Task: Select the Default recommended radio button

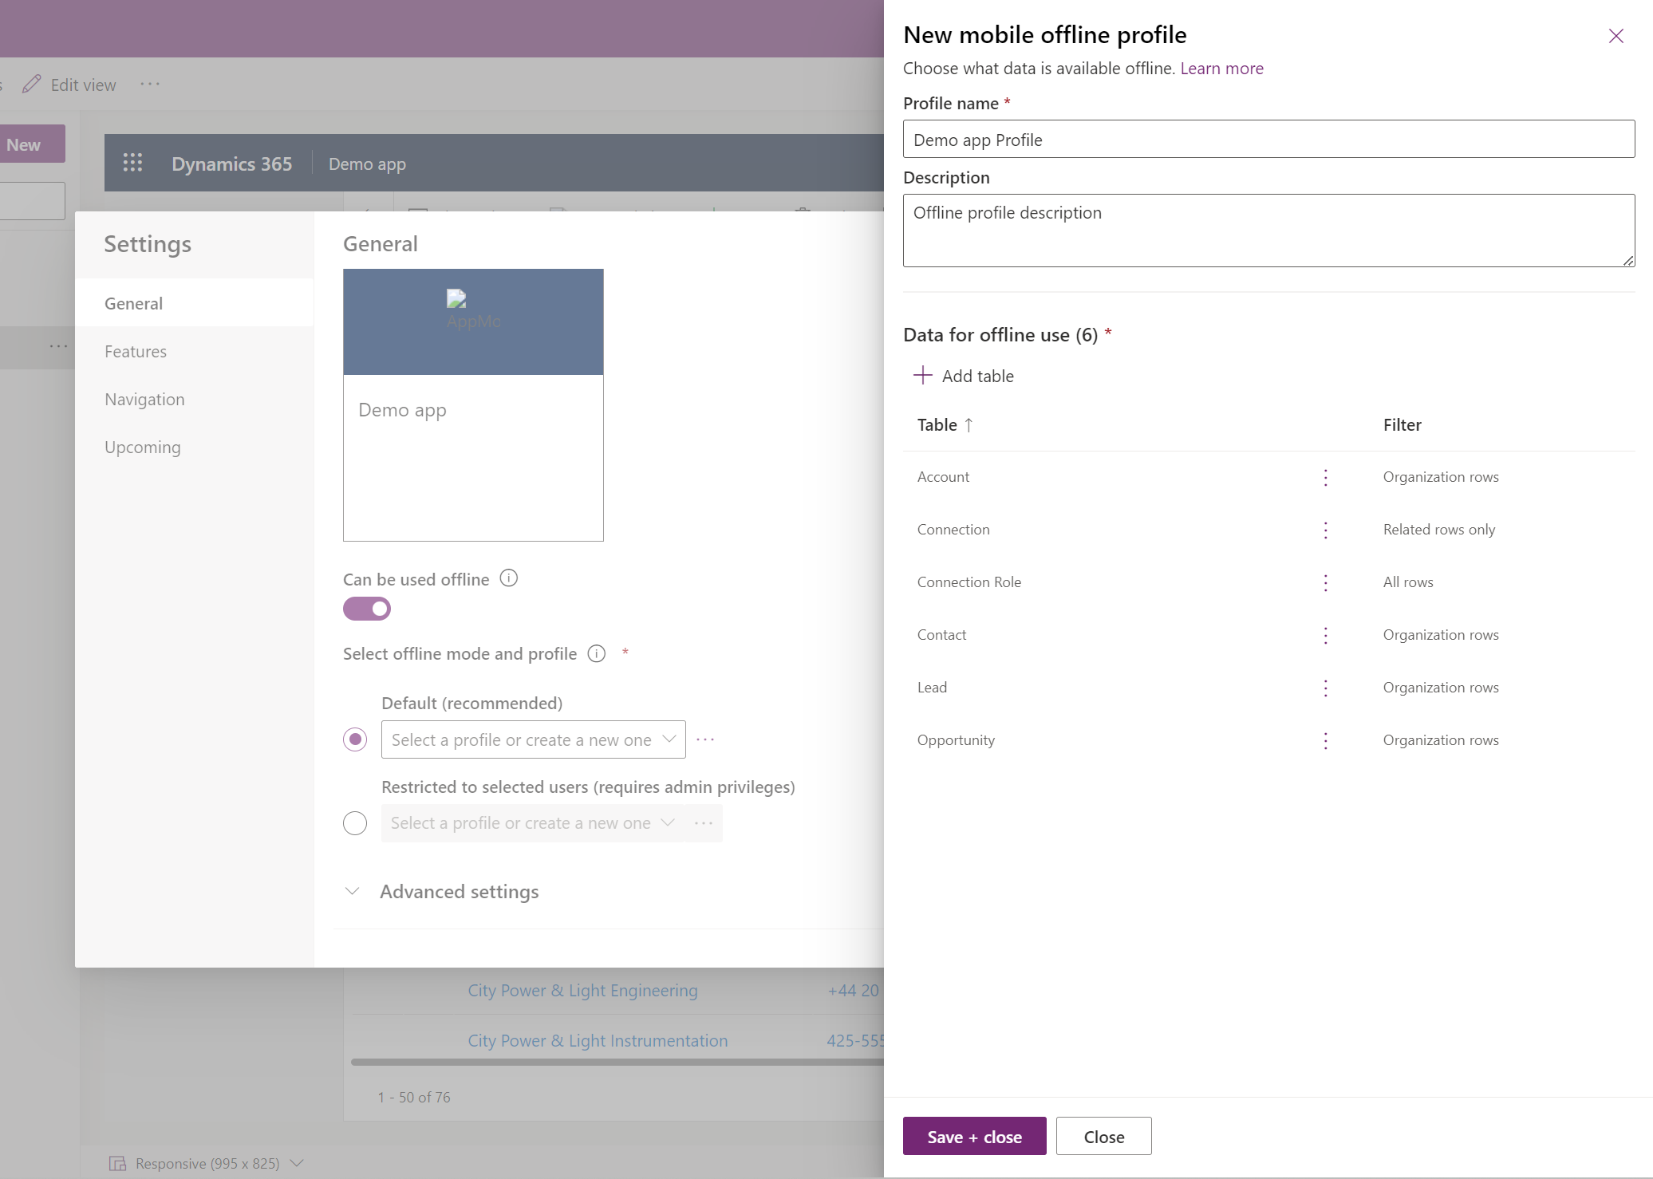Action: [354, 739]
